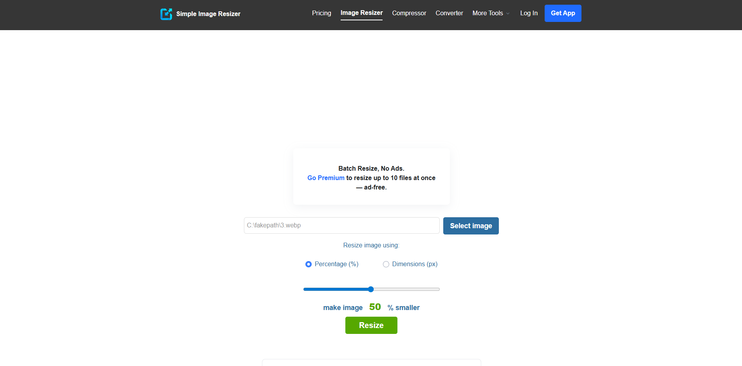Click the green 50 percentage value

tap(375, 307)
